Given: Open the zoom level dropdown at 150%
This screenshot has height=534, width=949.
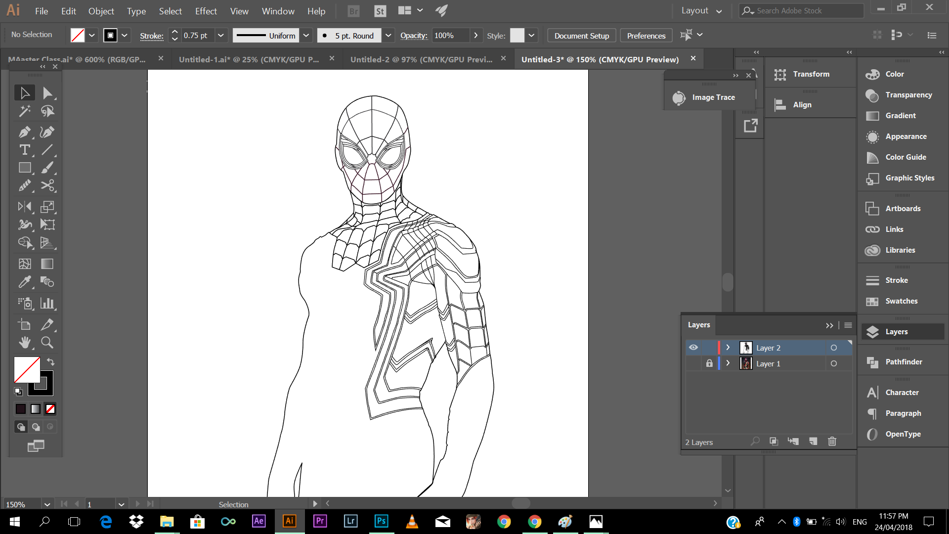Looking at the screenshot, I should [x=47, y=504].
